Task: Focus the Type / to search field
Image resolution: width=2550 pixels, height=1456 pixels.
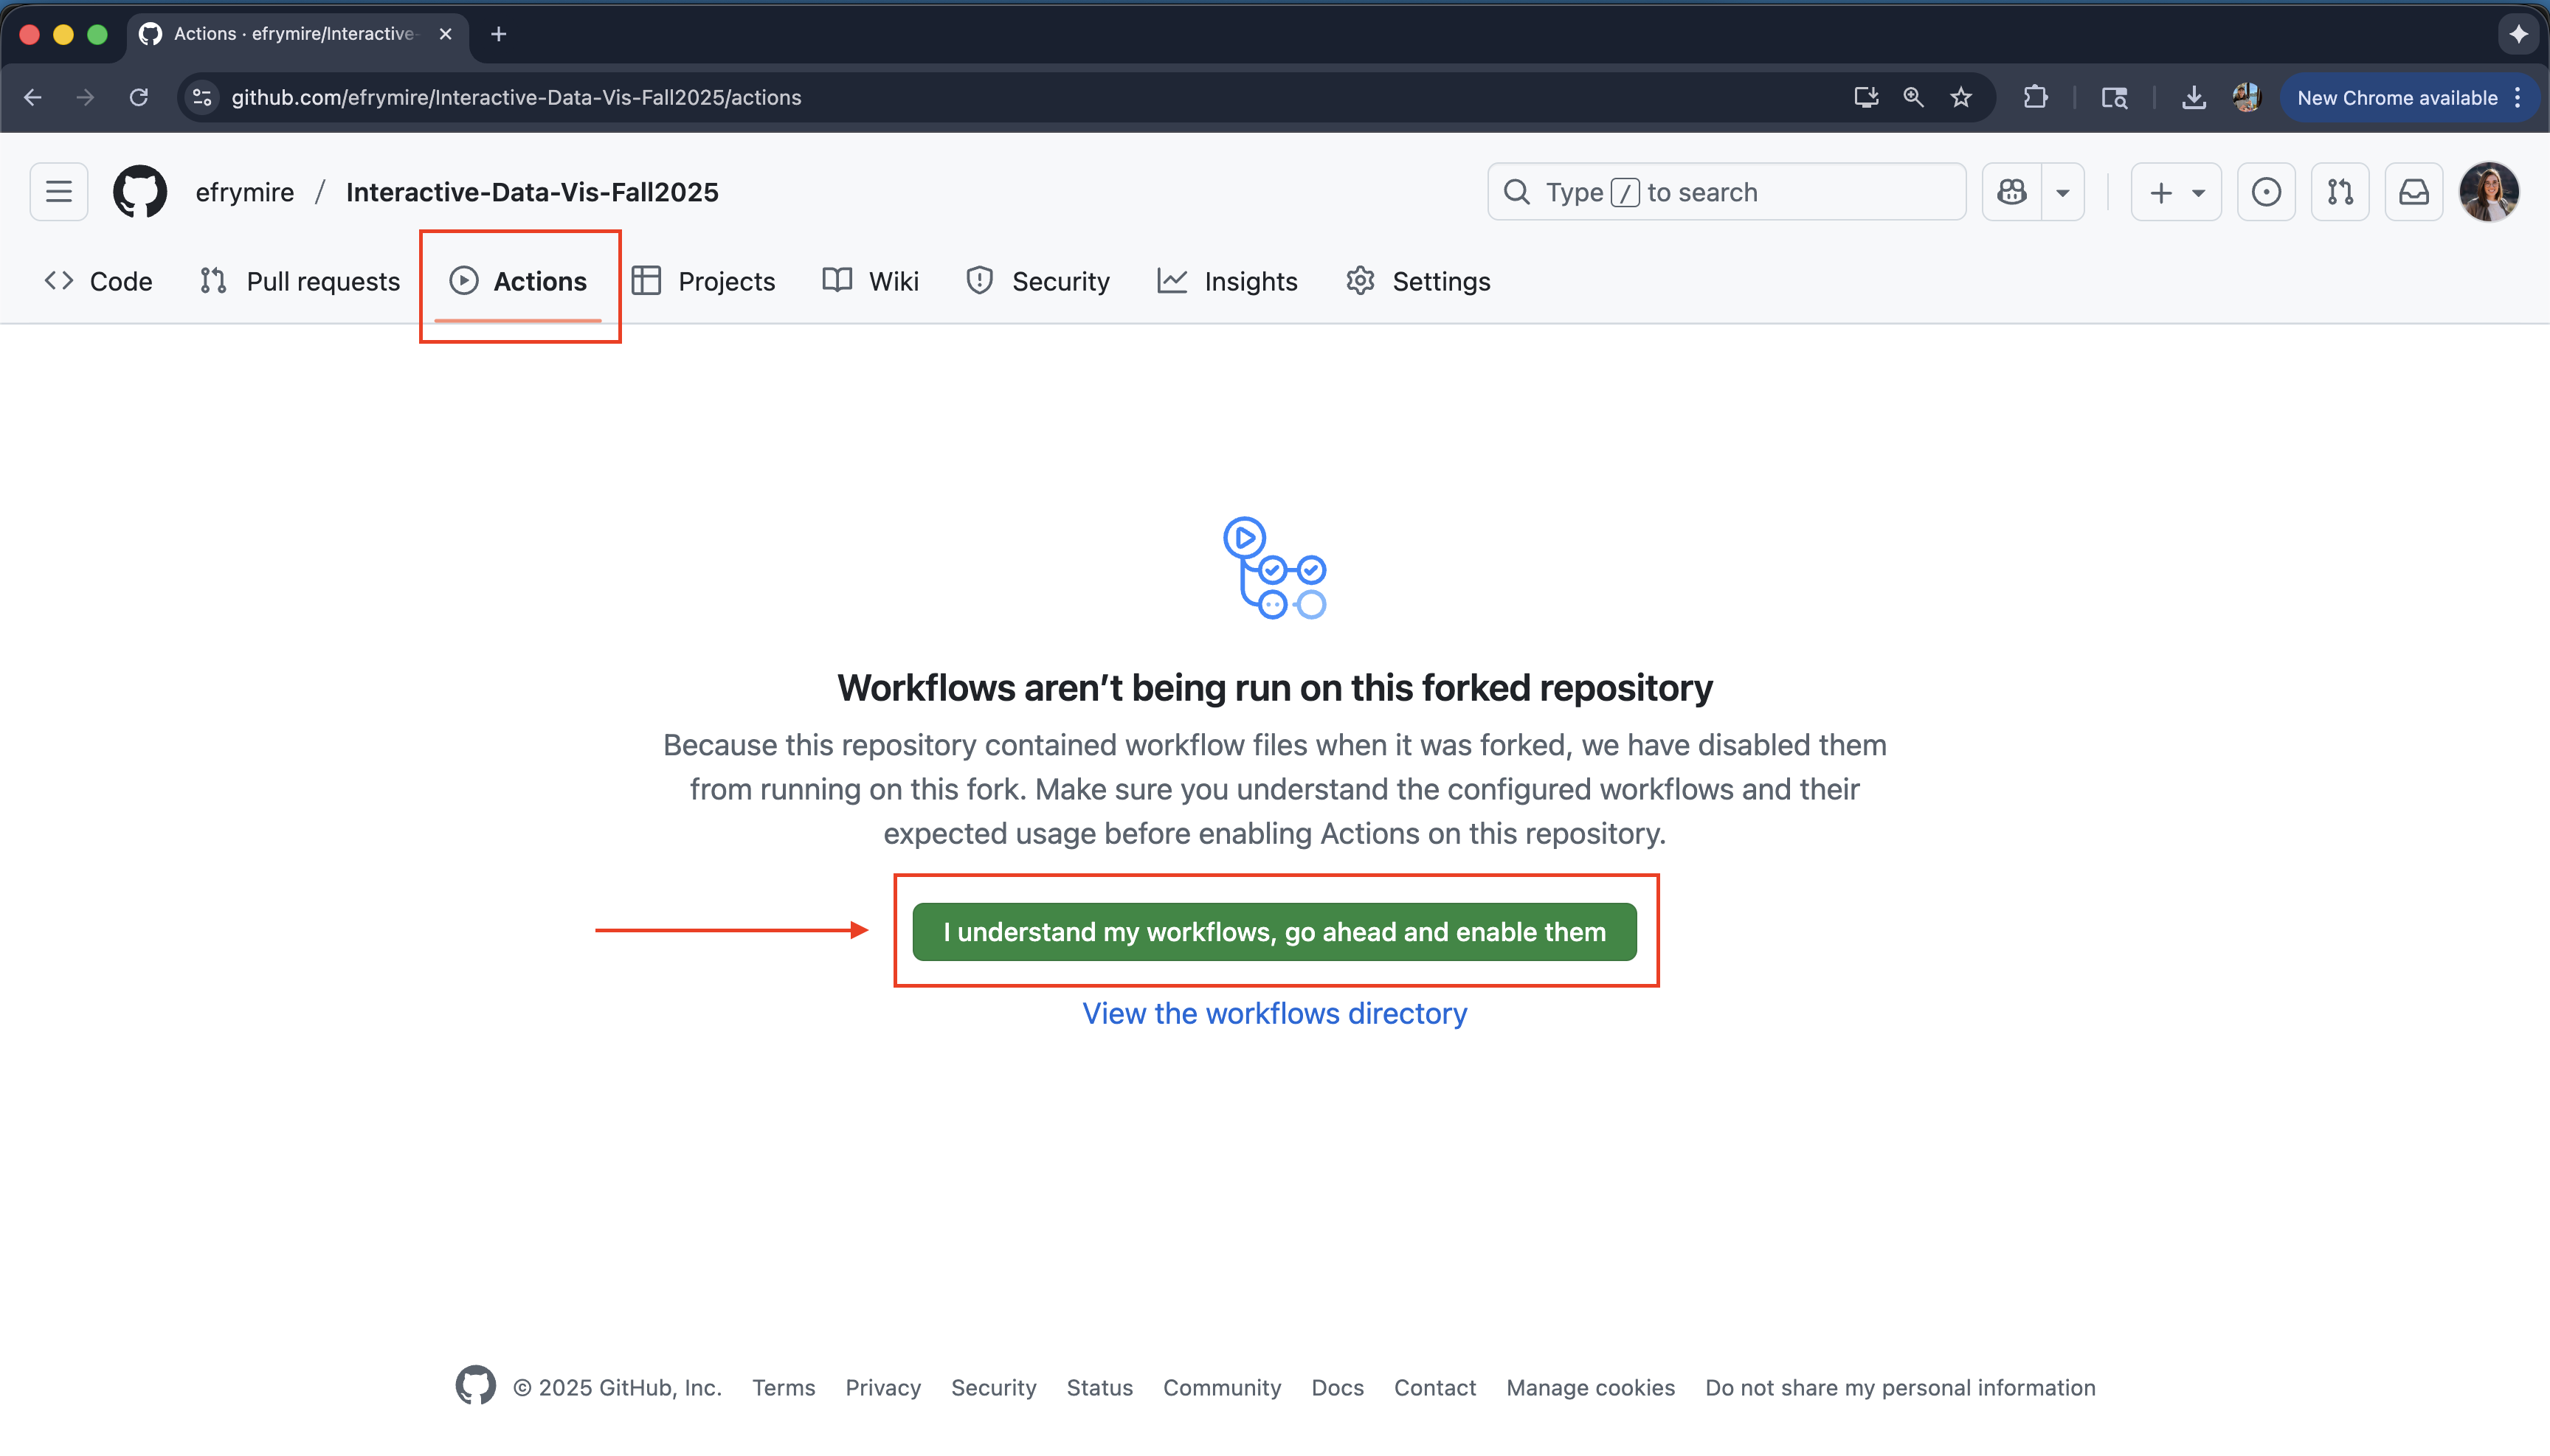Action: 1726,191
